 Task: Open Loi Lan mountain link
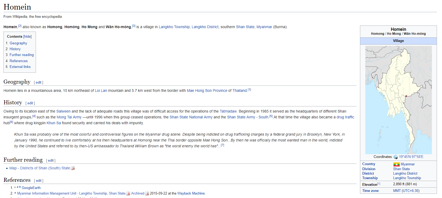coord(101,91)
